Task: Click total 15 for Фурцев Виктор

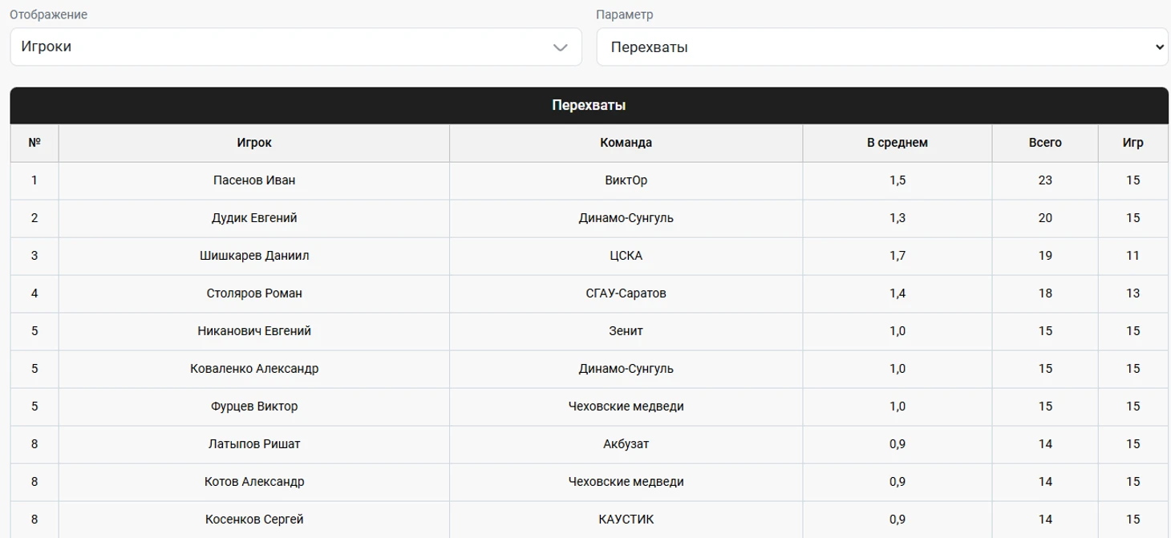Action: pos(1045,407)
